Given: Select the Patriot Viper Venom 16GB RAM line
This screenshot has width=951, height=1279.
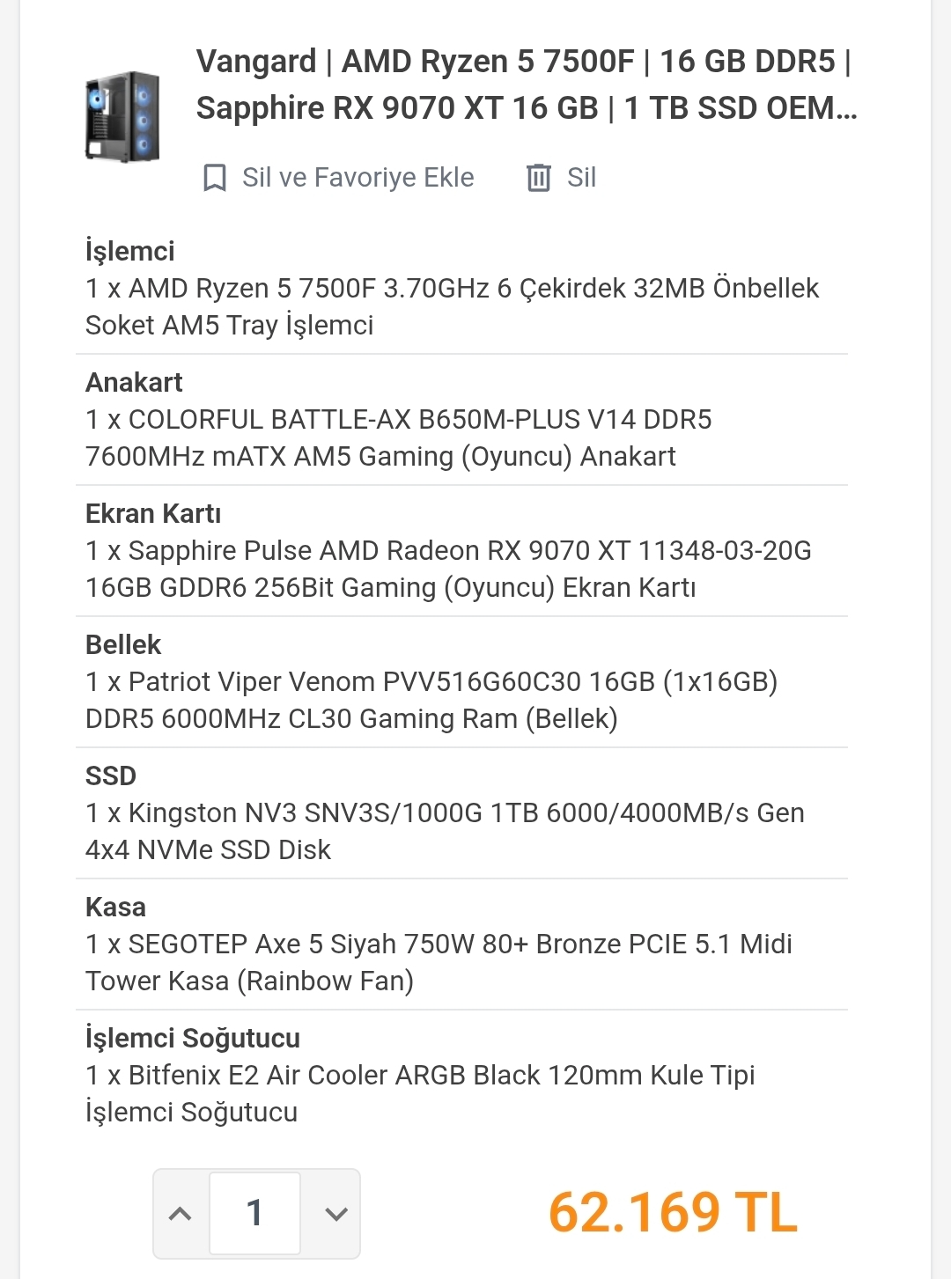Looking at the screenshot, I should pyautogui.click(x=431, y=700).
